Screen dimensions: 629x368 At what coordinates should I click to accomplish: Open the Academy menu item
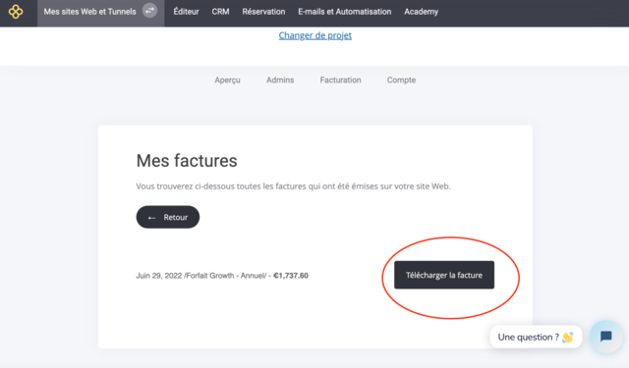click(x=422, y=12)
